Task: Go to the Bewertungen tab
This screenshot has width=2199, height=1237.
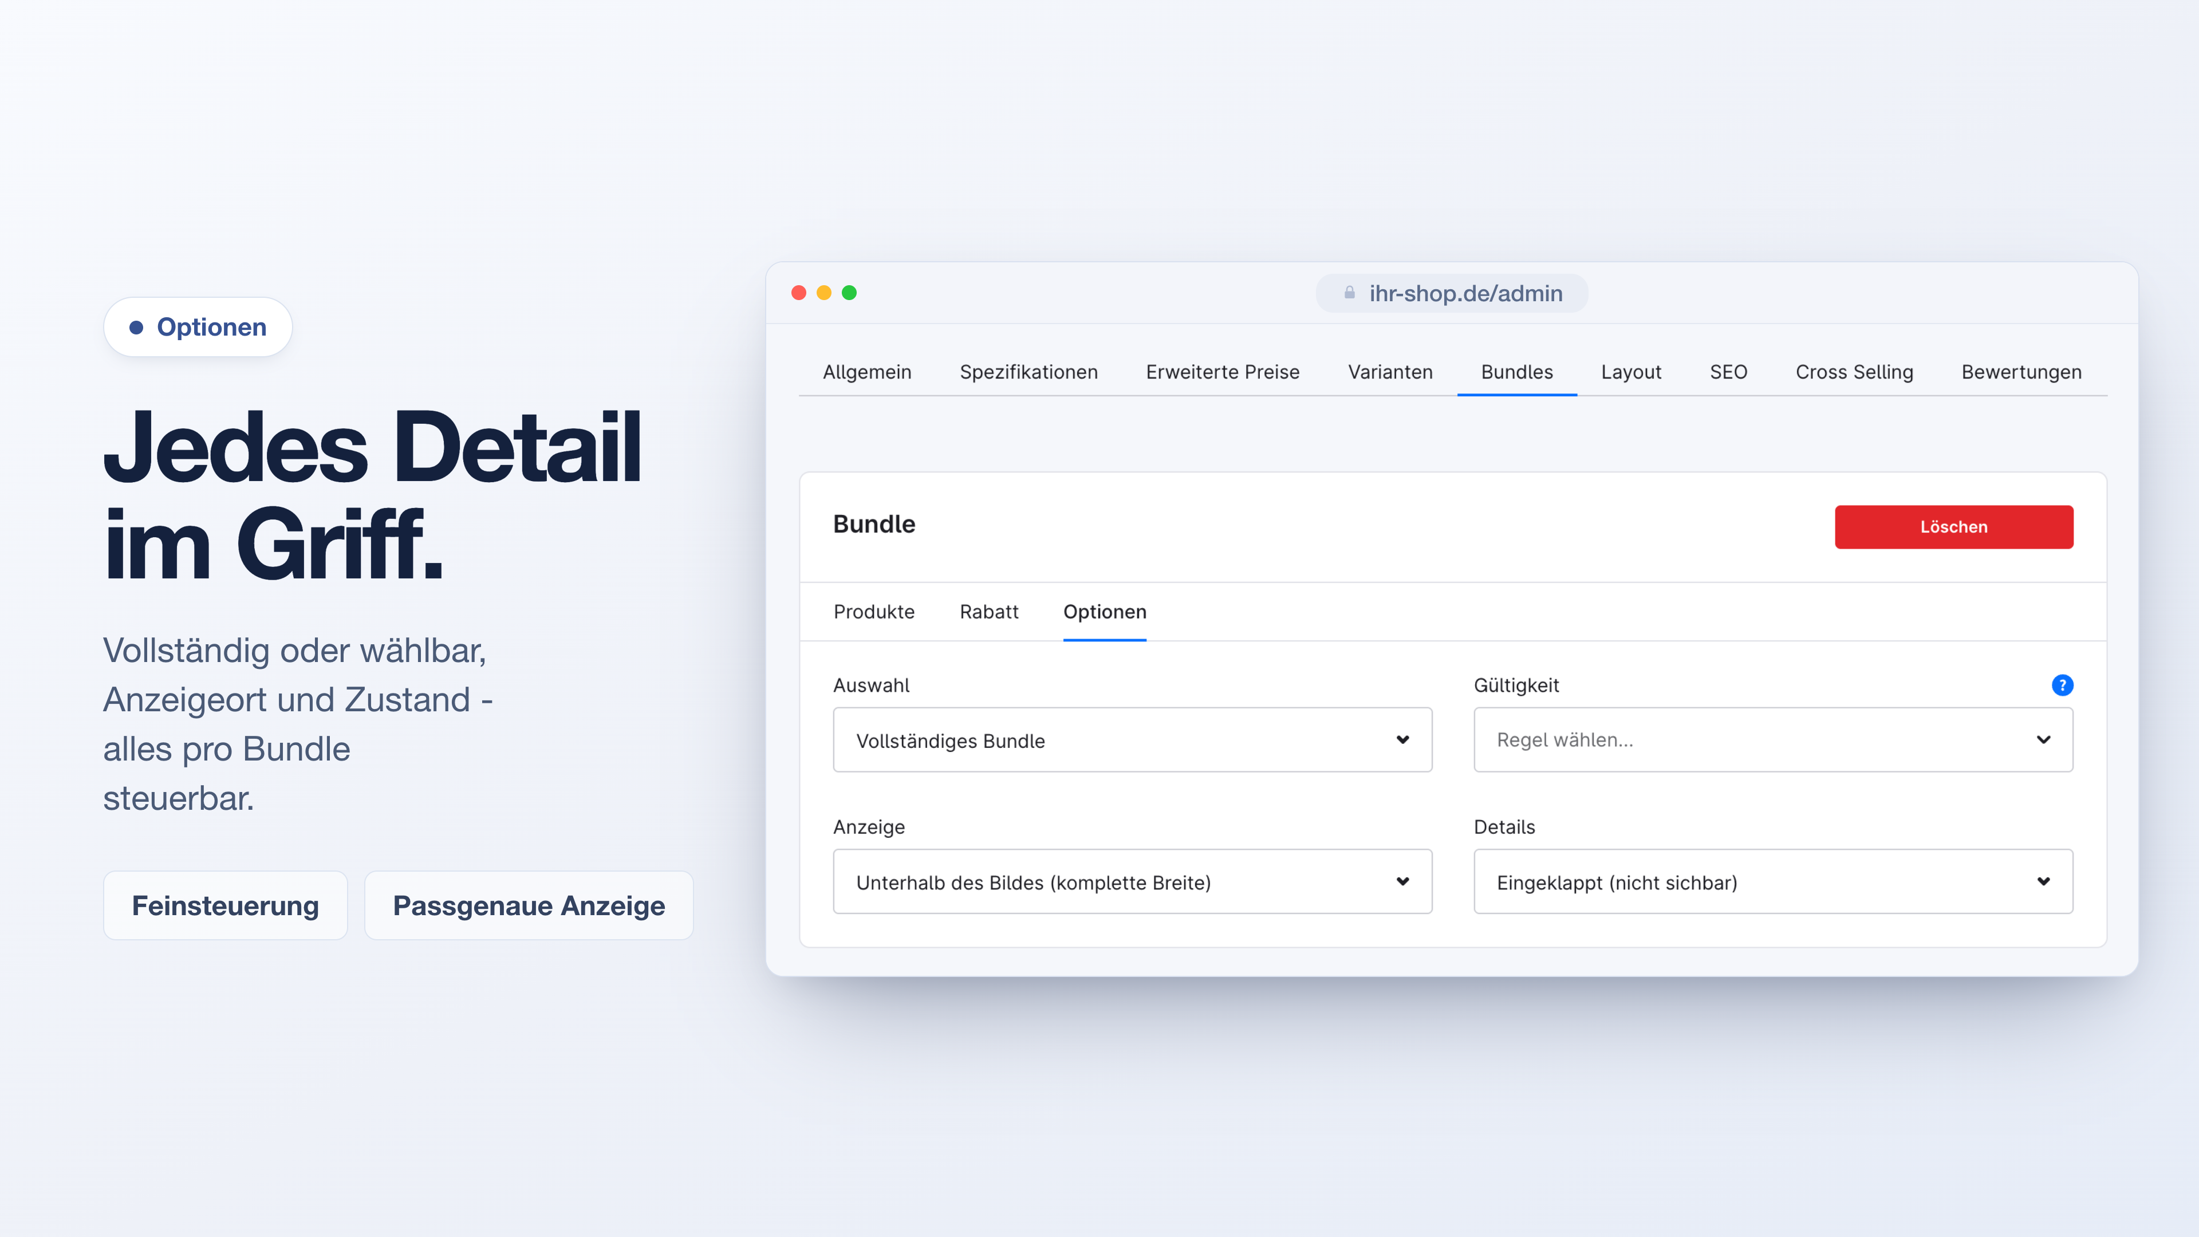Action: point(2020,372)
